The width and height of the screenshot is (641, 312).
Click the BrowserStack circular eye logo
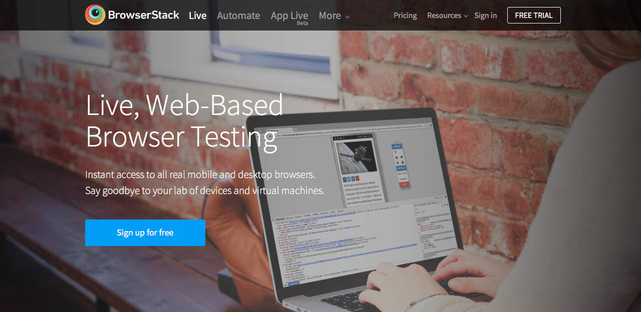point(95,15)
